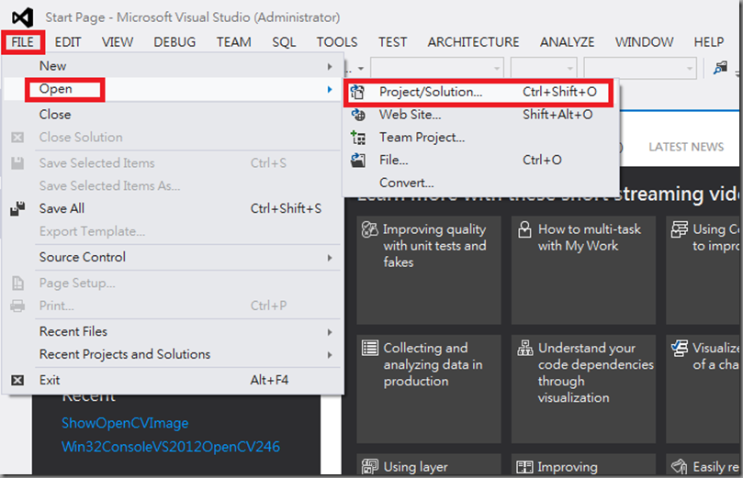Image resolution: width=743 pixels, height=478 pixels.
Task: Expand the New submenu arrow
Action: [330, 67]
